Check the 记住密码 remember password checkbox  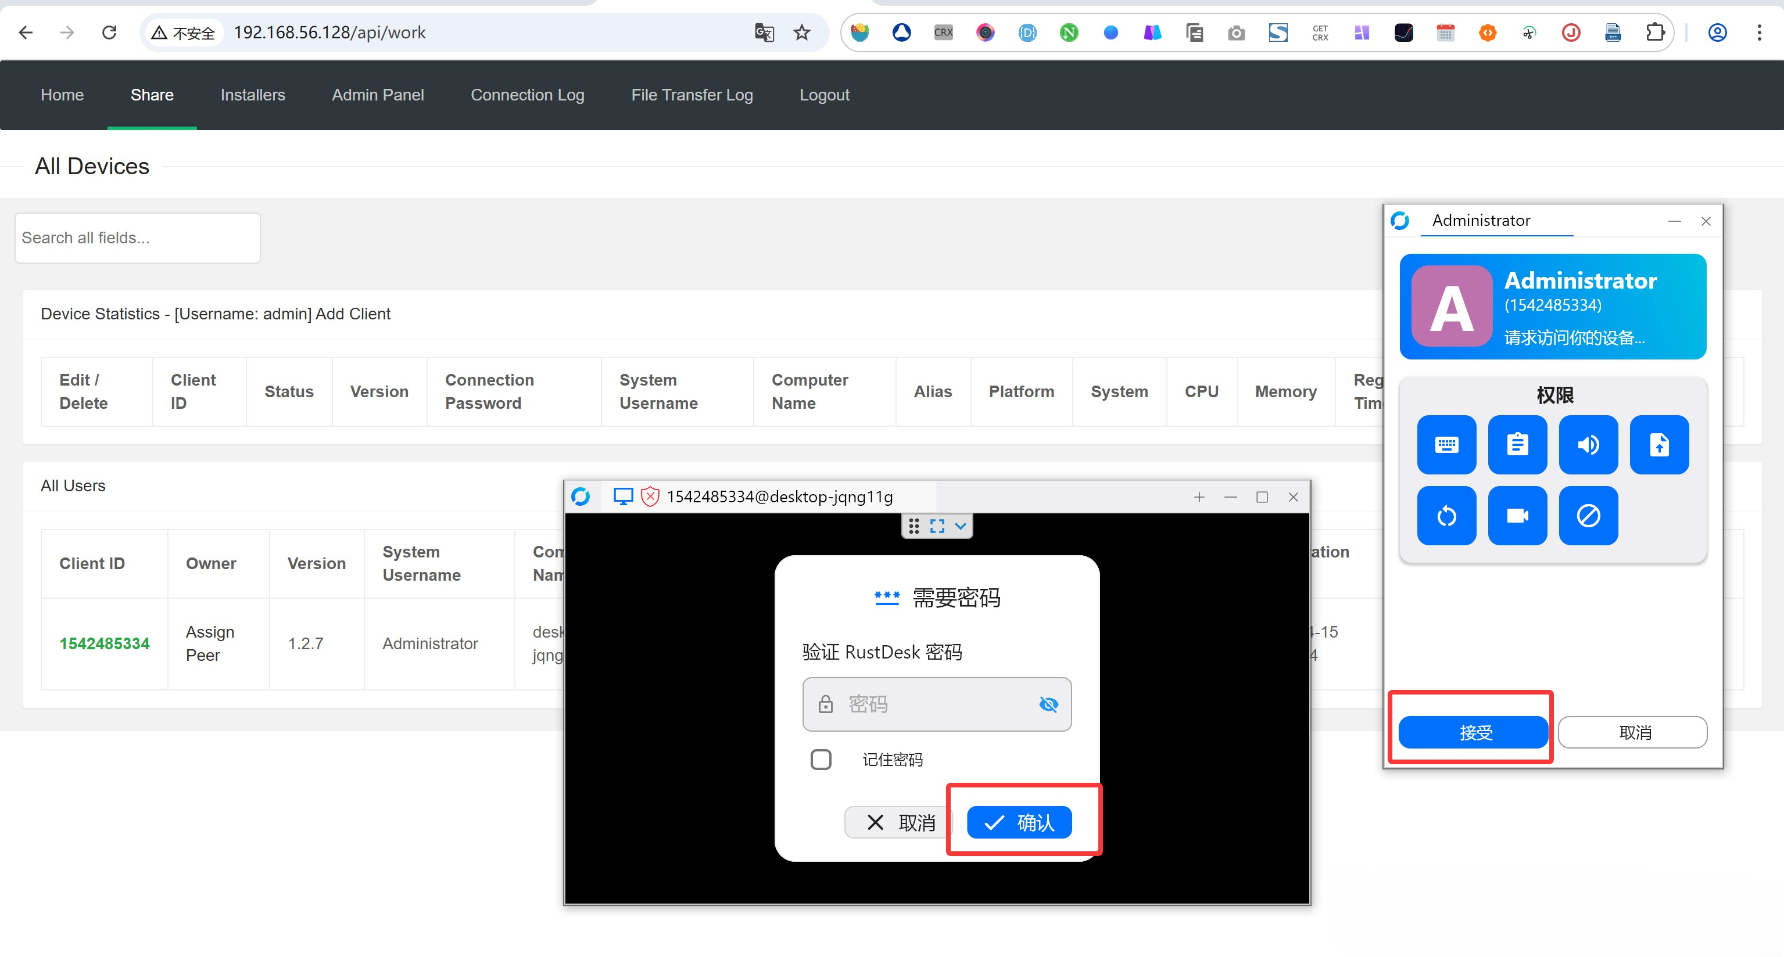pyautogui.click(x=821, y=759)
